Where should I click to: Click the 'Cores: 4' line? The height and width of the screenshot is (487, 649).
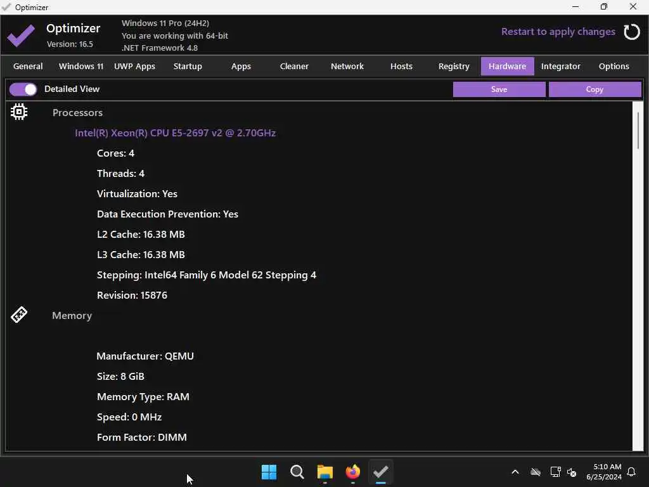point(115,153)
